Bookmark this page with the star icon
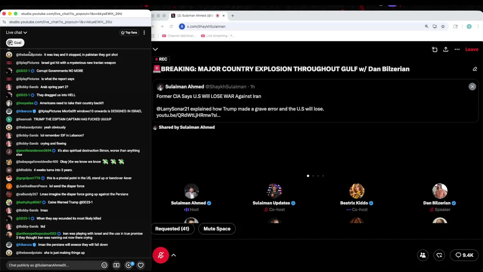 point(443,26)
